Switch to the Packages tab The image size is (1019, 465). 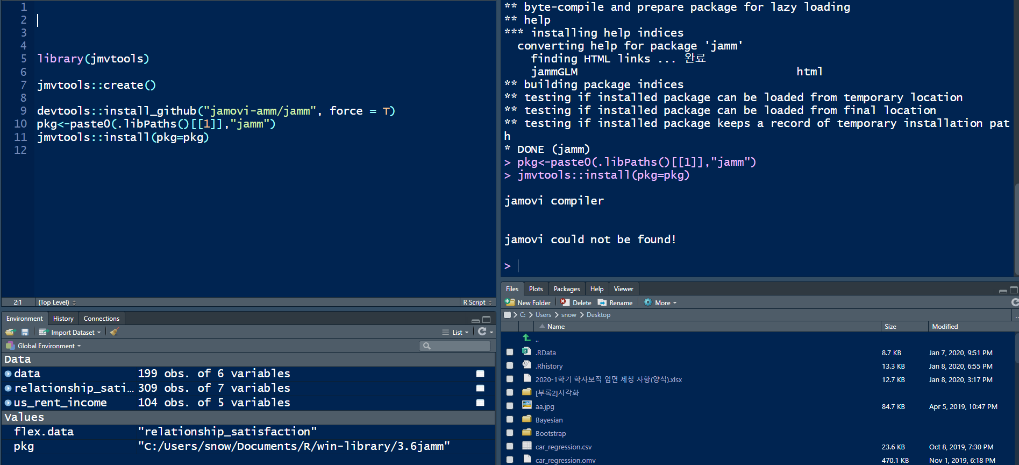coord(567,289)
